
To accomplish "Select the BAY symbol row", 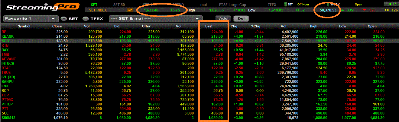I will (199, 50).
